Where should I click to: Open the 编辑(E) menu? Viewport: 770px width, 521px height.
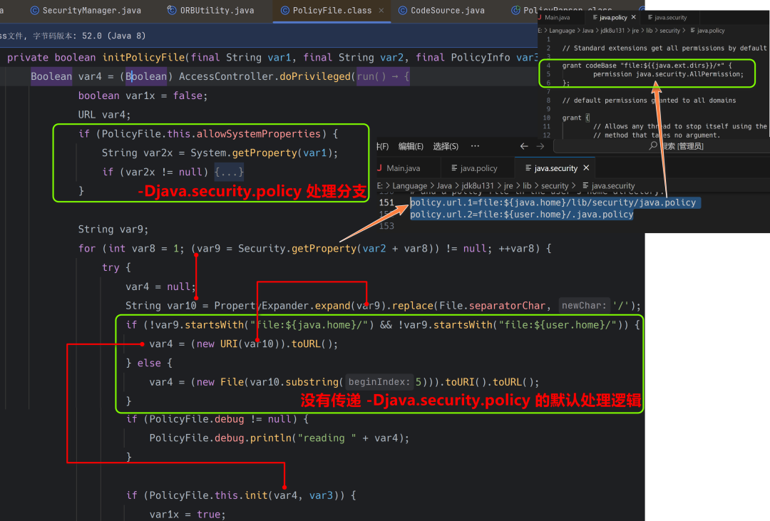click(x=411, y=146)
